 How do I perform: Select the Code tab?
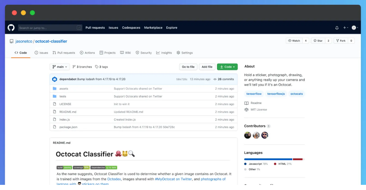pyautogui.click(x=21, y=53)
